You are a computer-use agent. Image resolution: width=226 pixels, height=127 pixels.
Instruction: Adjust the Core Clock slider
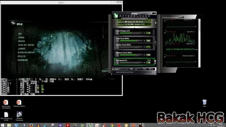[x=131, y=41]
